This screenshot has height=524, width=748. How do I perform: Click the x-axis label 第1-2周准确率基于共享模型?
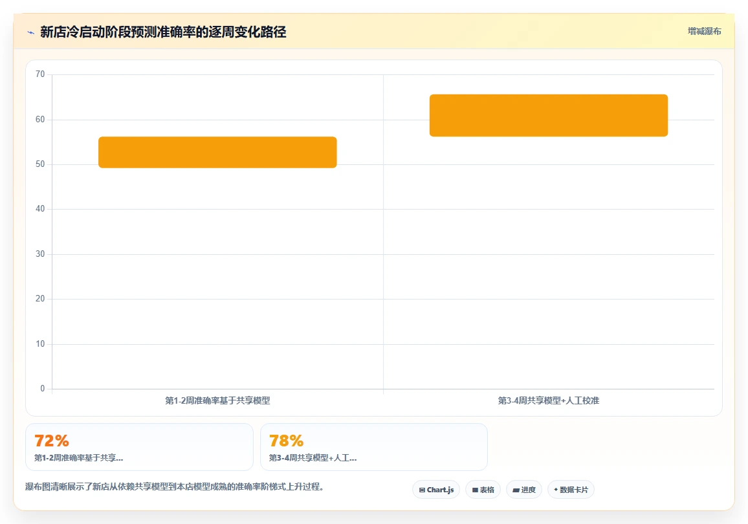click(x=217, y=400)
